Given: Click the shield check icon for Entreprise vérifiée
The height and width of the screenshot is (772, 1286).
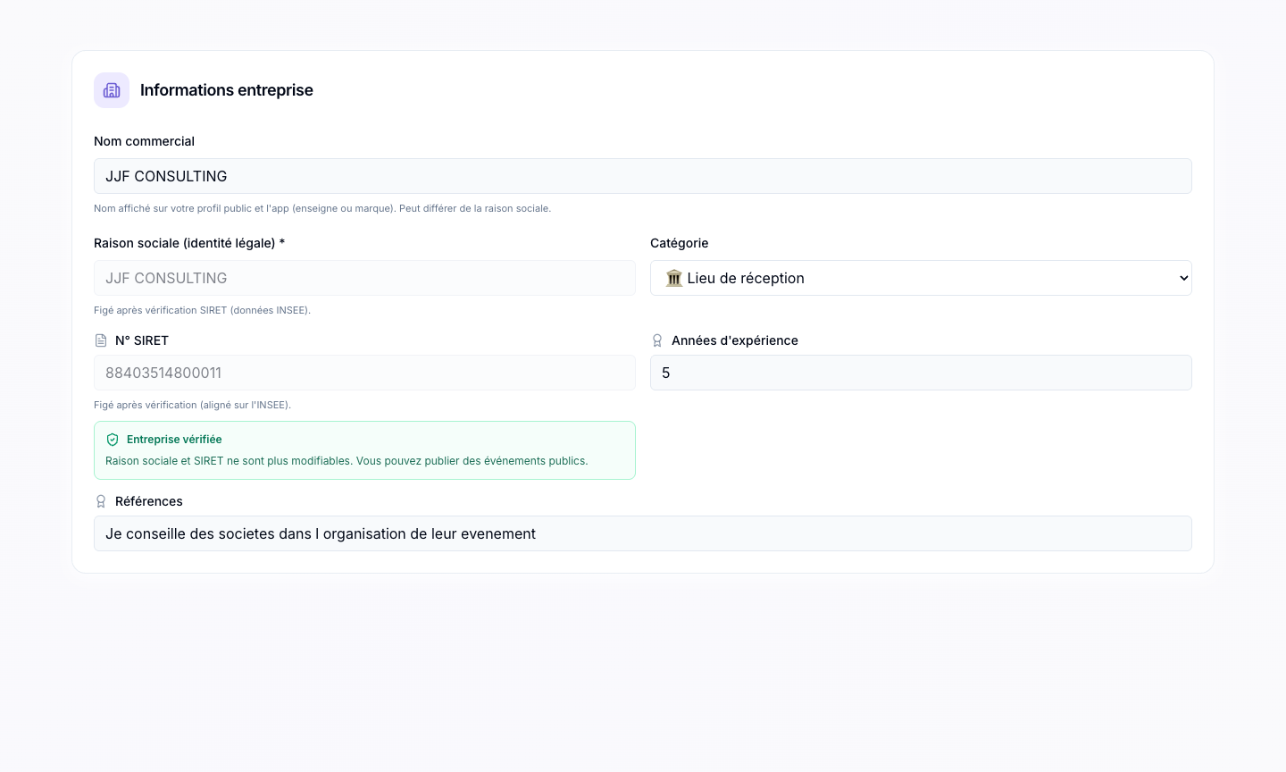Looking at the screenshot, I should (113, 440).
